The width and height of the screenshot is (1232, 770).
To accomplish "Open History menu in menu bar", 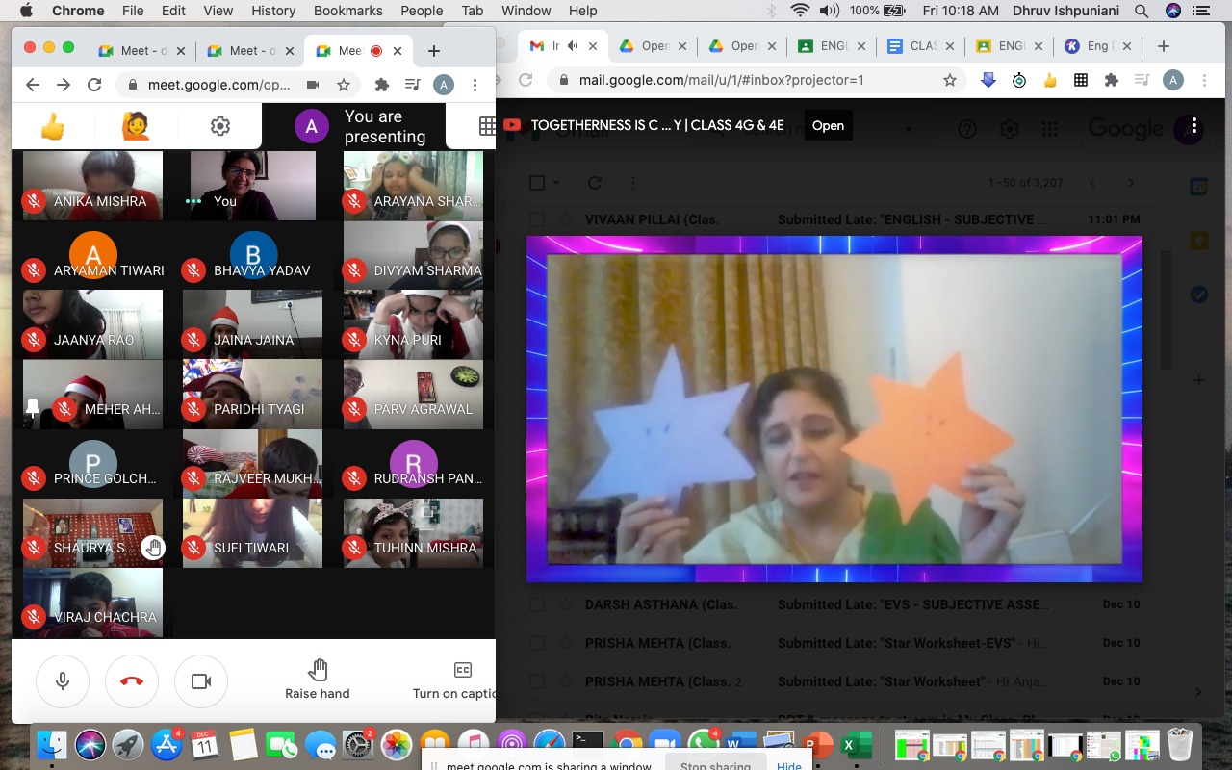I will pyautogui.click(x=273, y=11).
